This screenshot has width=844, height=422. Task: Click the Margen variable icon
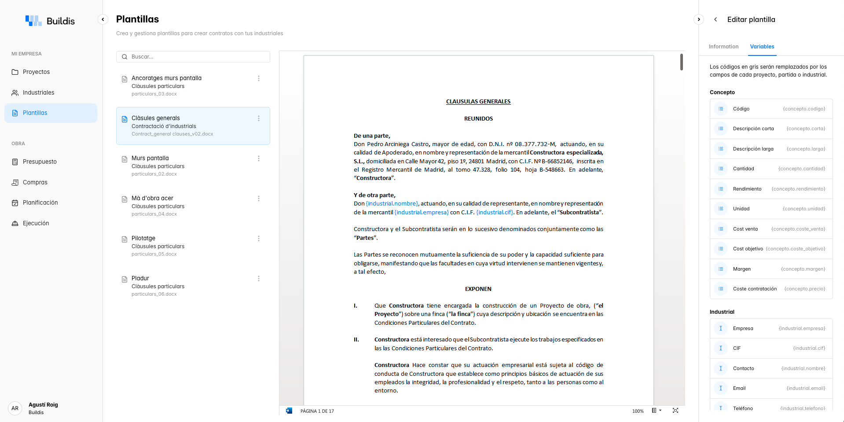point(721,269)
